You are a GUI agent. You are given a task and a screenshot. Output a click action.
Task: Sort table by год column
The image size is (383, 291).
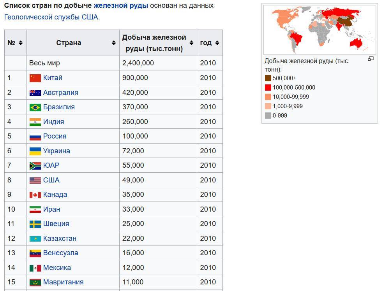point(217,43)
